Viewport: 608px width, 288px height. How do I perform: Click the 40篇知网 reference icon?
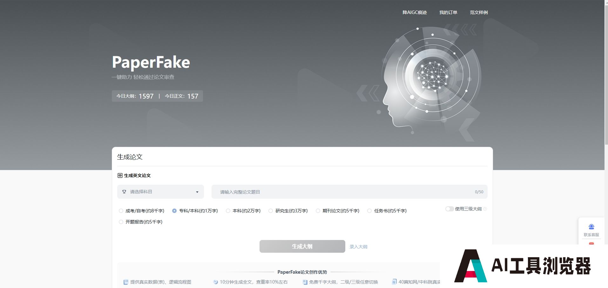tap(394, 282)
